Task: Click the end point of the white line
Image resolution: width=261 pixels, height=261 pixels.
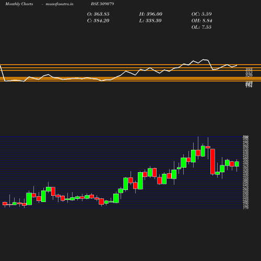Action: 237,65
